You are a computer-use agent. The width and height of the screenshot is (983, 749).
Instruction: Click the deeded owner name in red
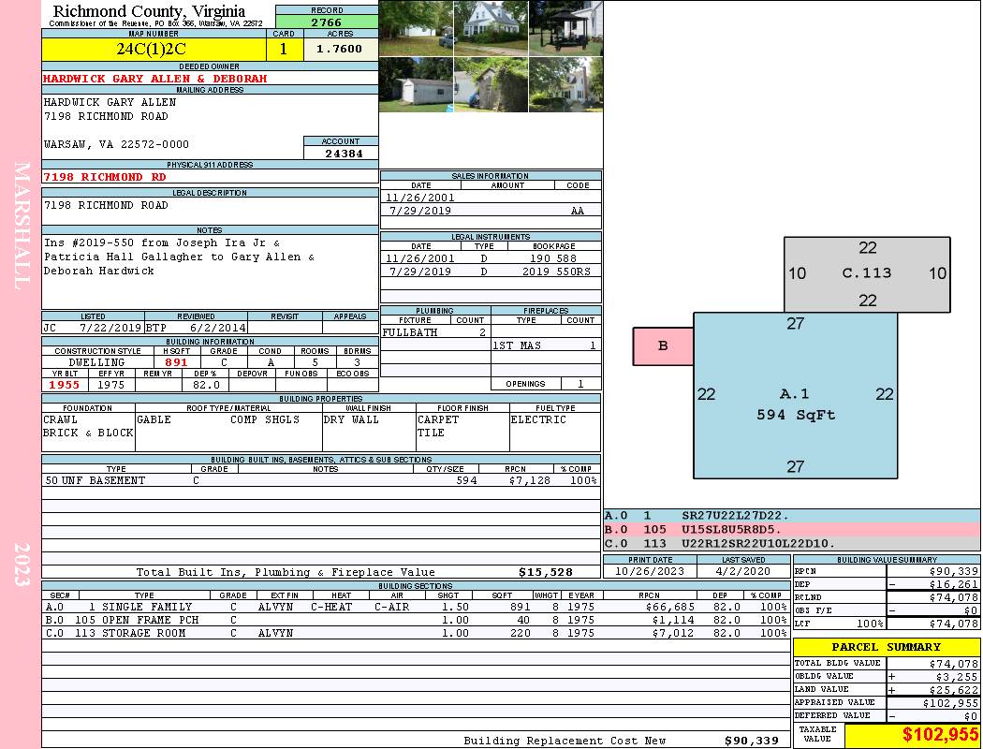(x=155, y=79)
